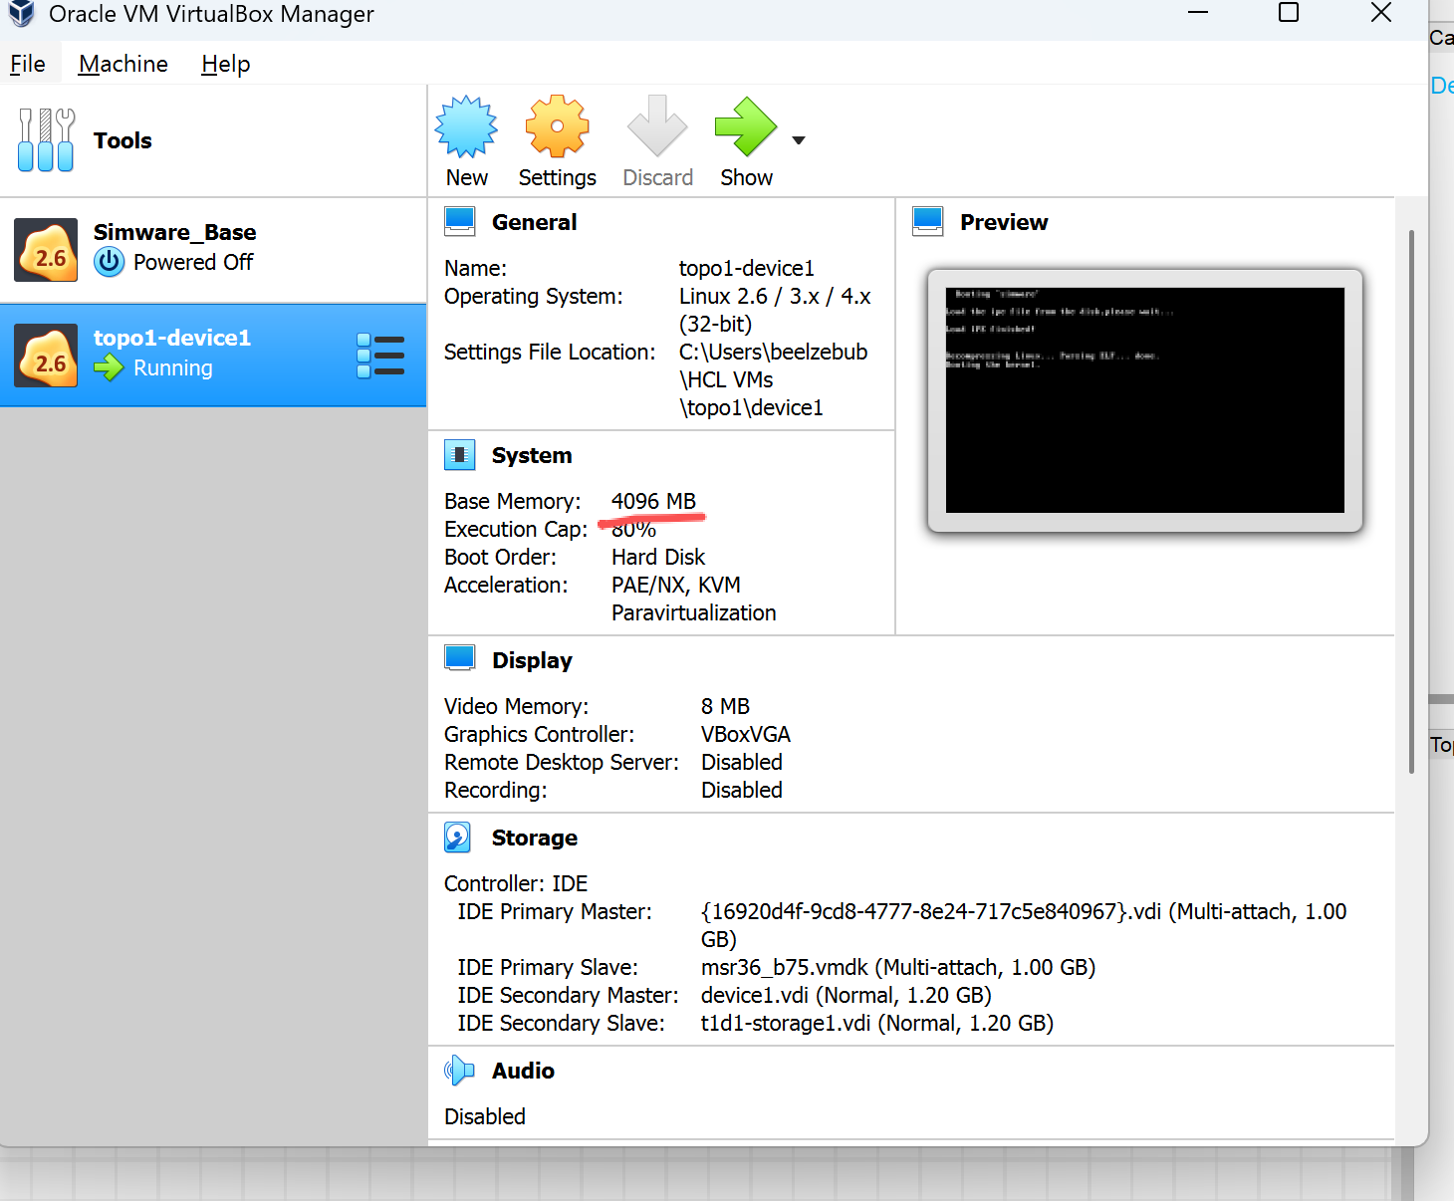Screen dimensions: 1454x1201
Task: Click the Preview section monitor icon
Action: pyautogui.click(x=927, y=221)
